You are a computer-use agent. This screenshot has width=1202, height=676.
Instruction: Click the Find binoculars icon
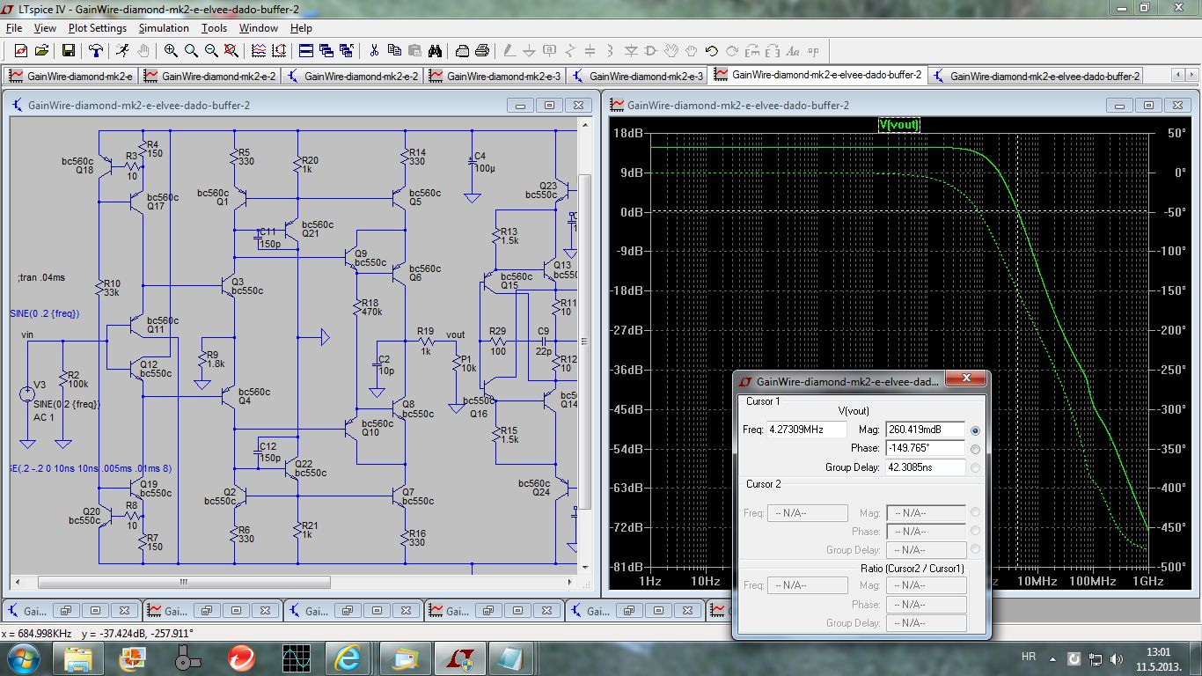pyautogui.click(x=435, y=51)
